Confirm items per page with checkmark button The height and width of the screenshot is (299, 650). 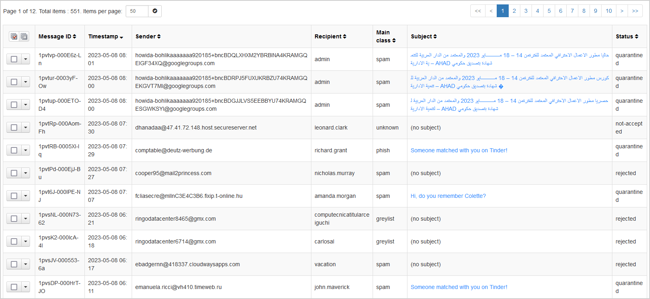[155, 11]
